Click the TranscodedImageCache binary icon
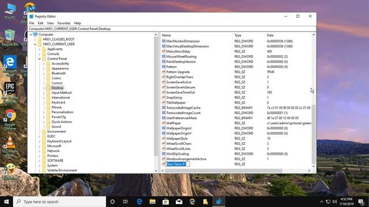This screenshot has width=369, height=207. point(164,108)
